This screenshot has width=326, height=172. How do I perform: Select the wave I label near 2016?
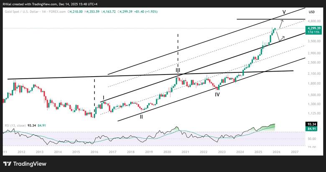tap(103, 98)
